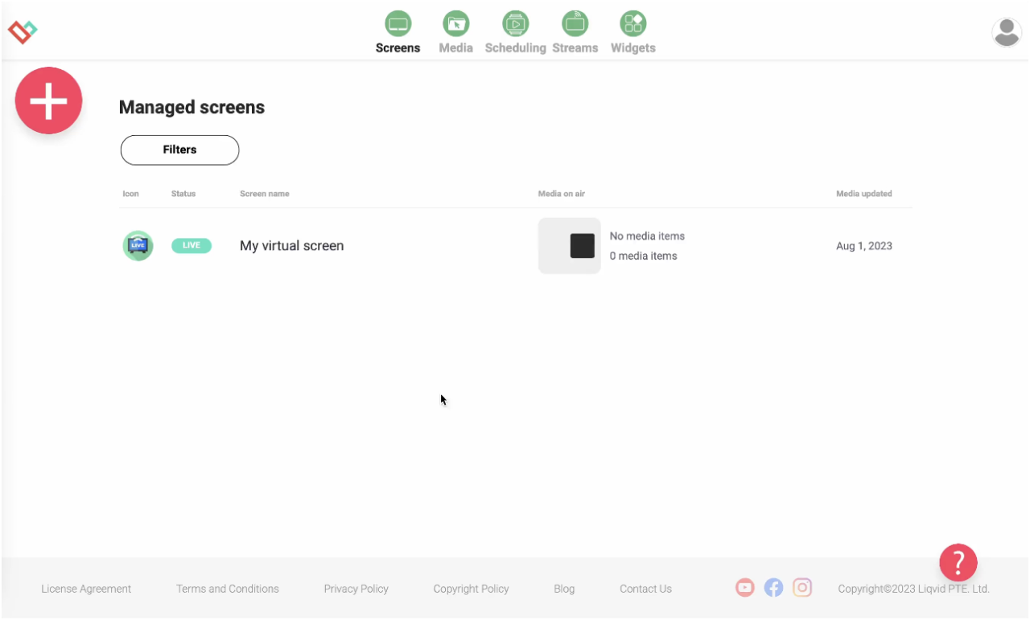Click the Liqvid logo

pyautogui.click(x=22, y=32)
